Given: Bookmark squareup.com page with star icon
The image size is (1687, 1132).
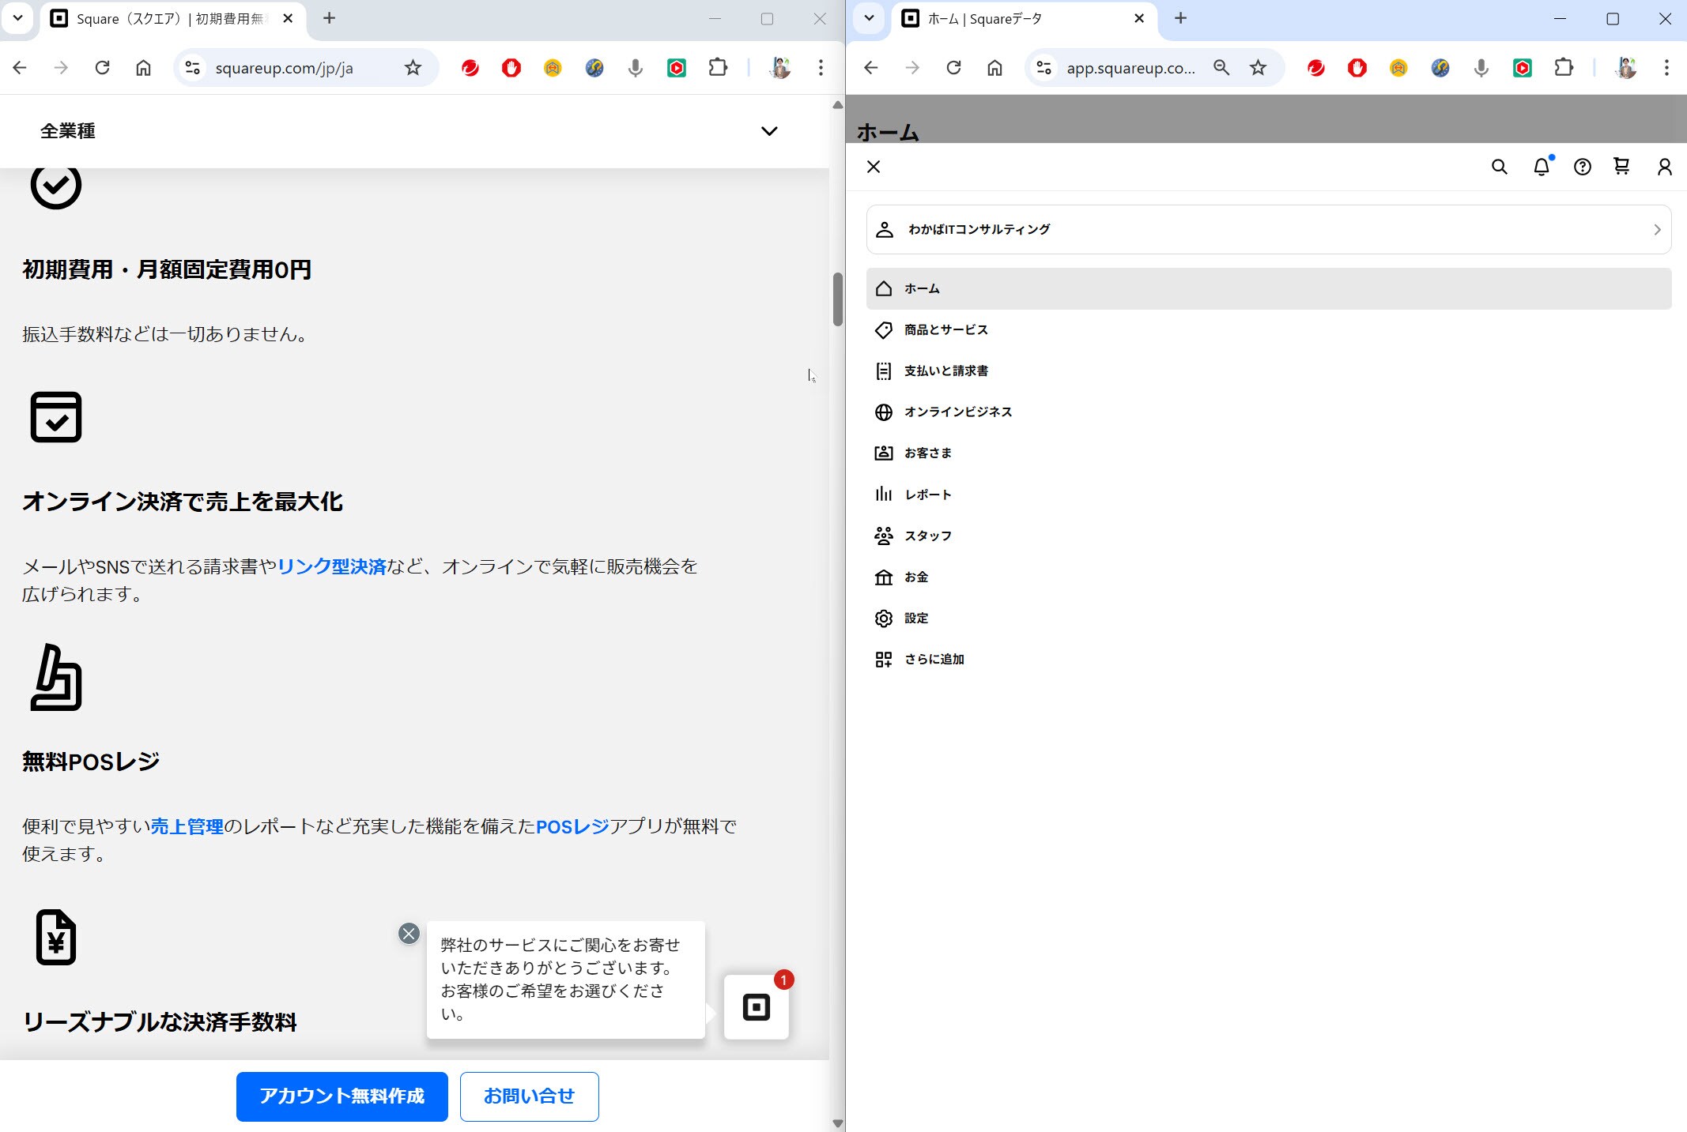Looking at the screenshot, I should pos(413,68).
